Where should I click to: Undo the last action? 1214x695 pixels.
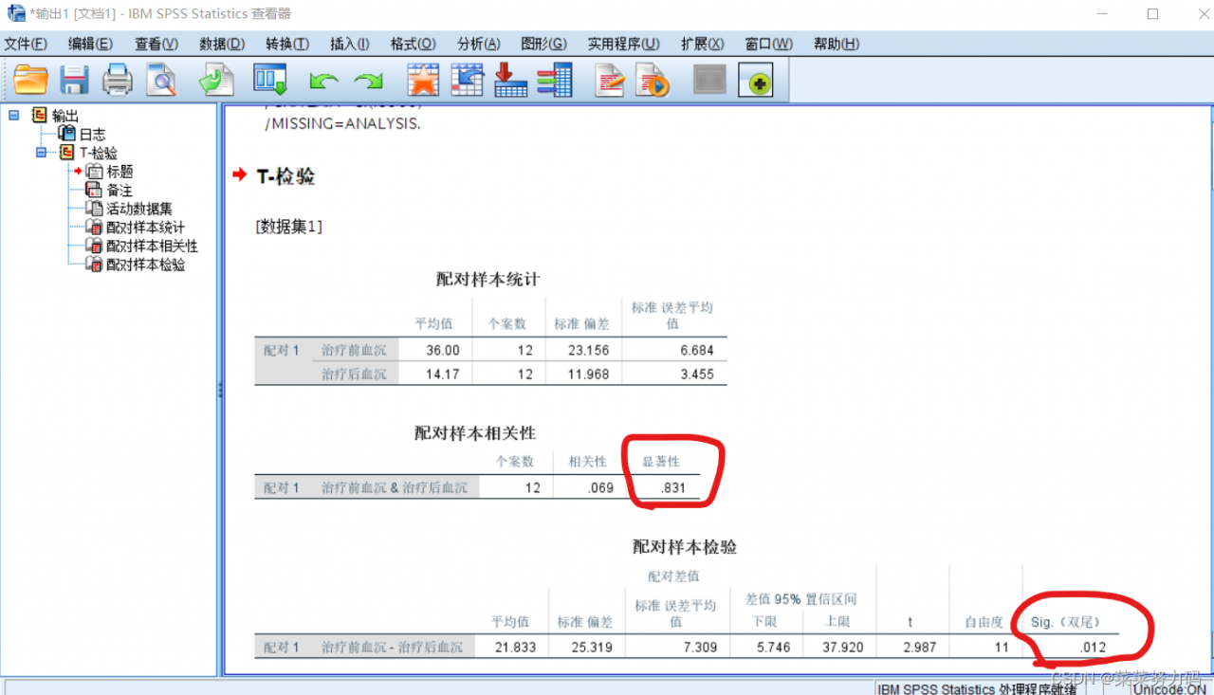[323, 82]
